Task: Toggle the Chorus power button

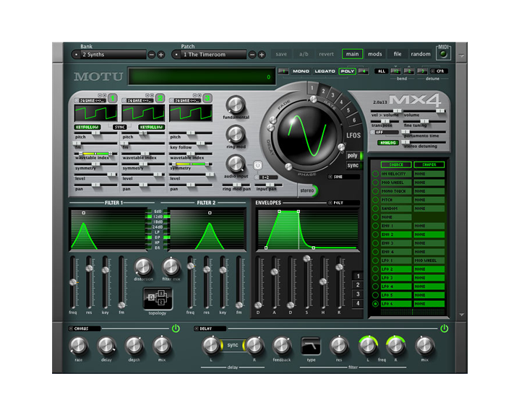Action: 176,328
